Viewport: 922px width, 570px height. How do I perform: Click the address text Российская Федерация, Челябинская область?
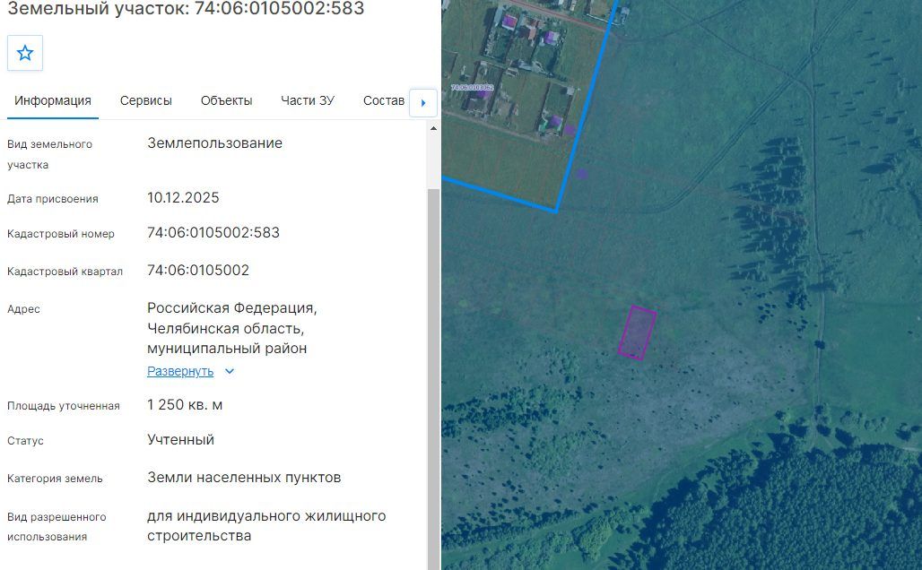(231, 318)
